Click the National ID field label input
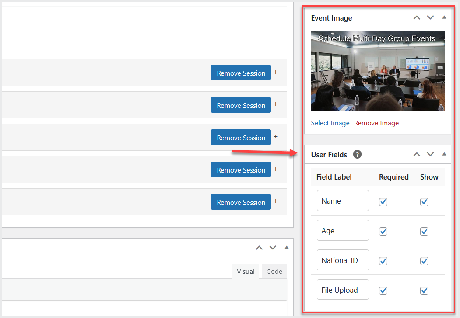Image resolution: width=460 pixels, height=318 pixels. [343, 260]
